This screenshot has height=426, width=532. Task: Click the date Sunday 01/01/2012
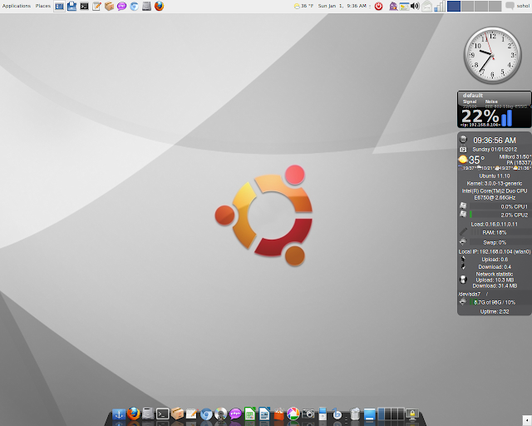coord(495,150)
